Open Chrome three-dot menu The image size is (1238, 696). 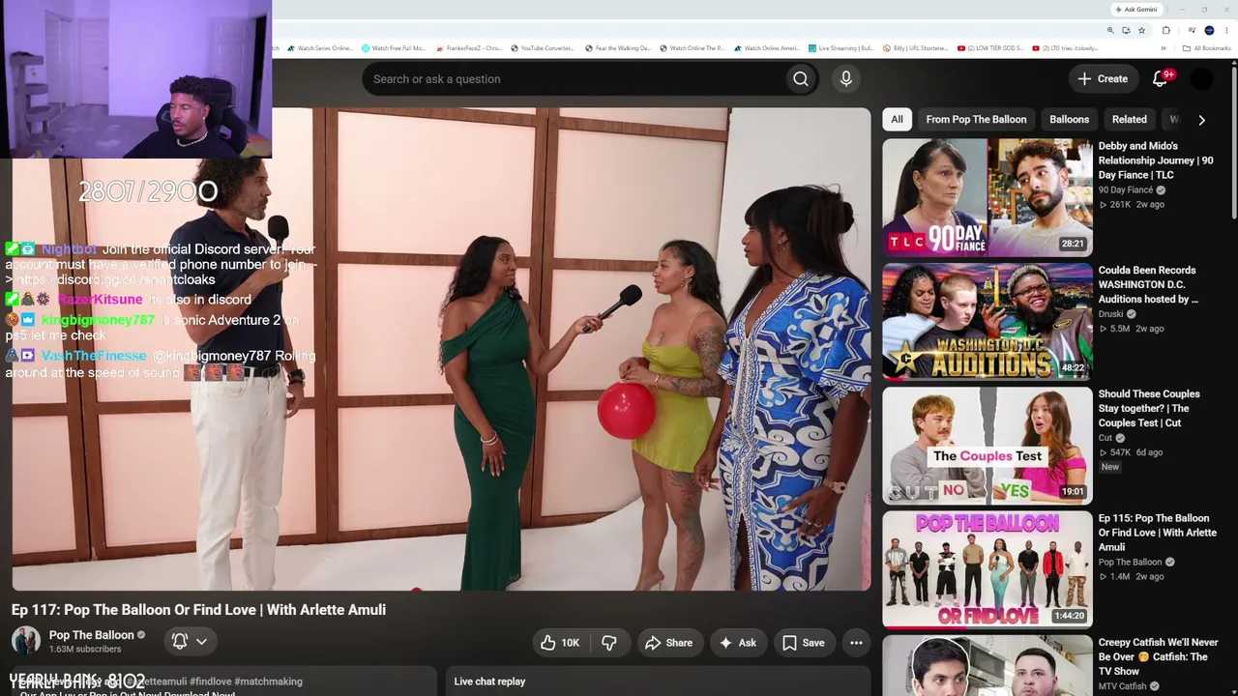click(1227, 31)
